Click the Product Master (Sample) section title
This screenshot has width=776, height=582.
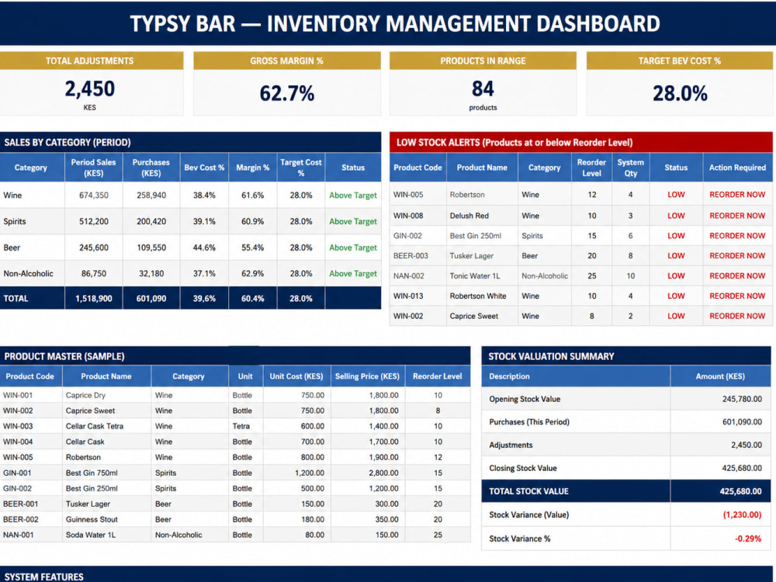click(64, 356)
